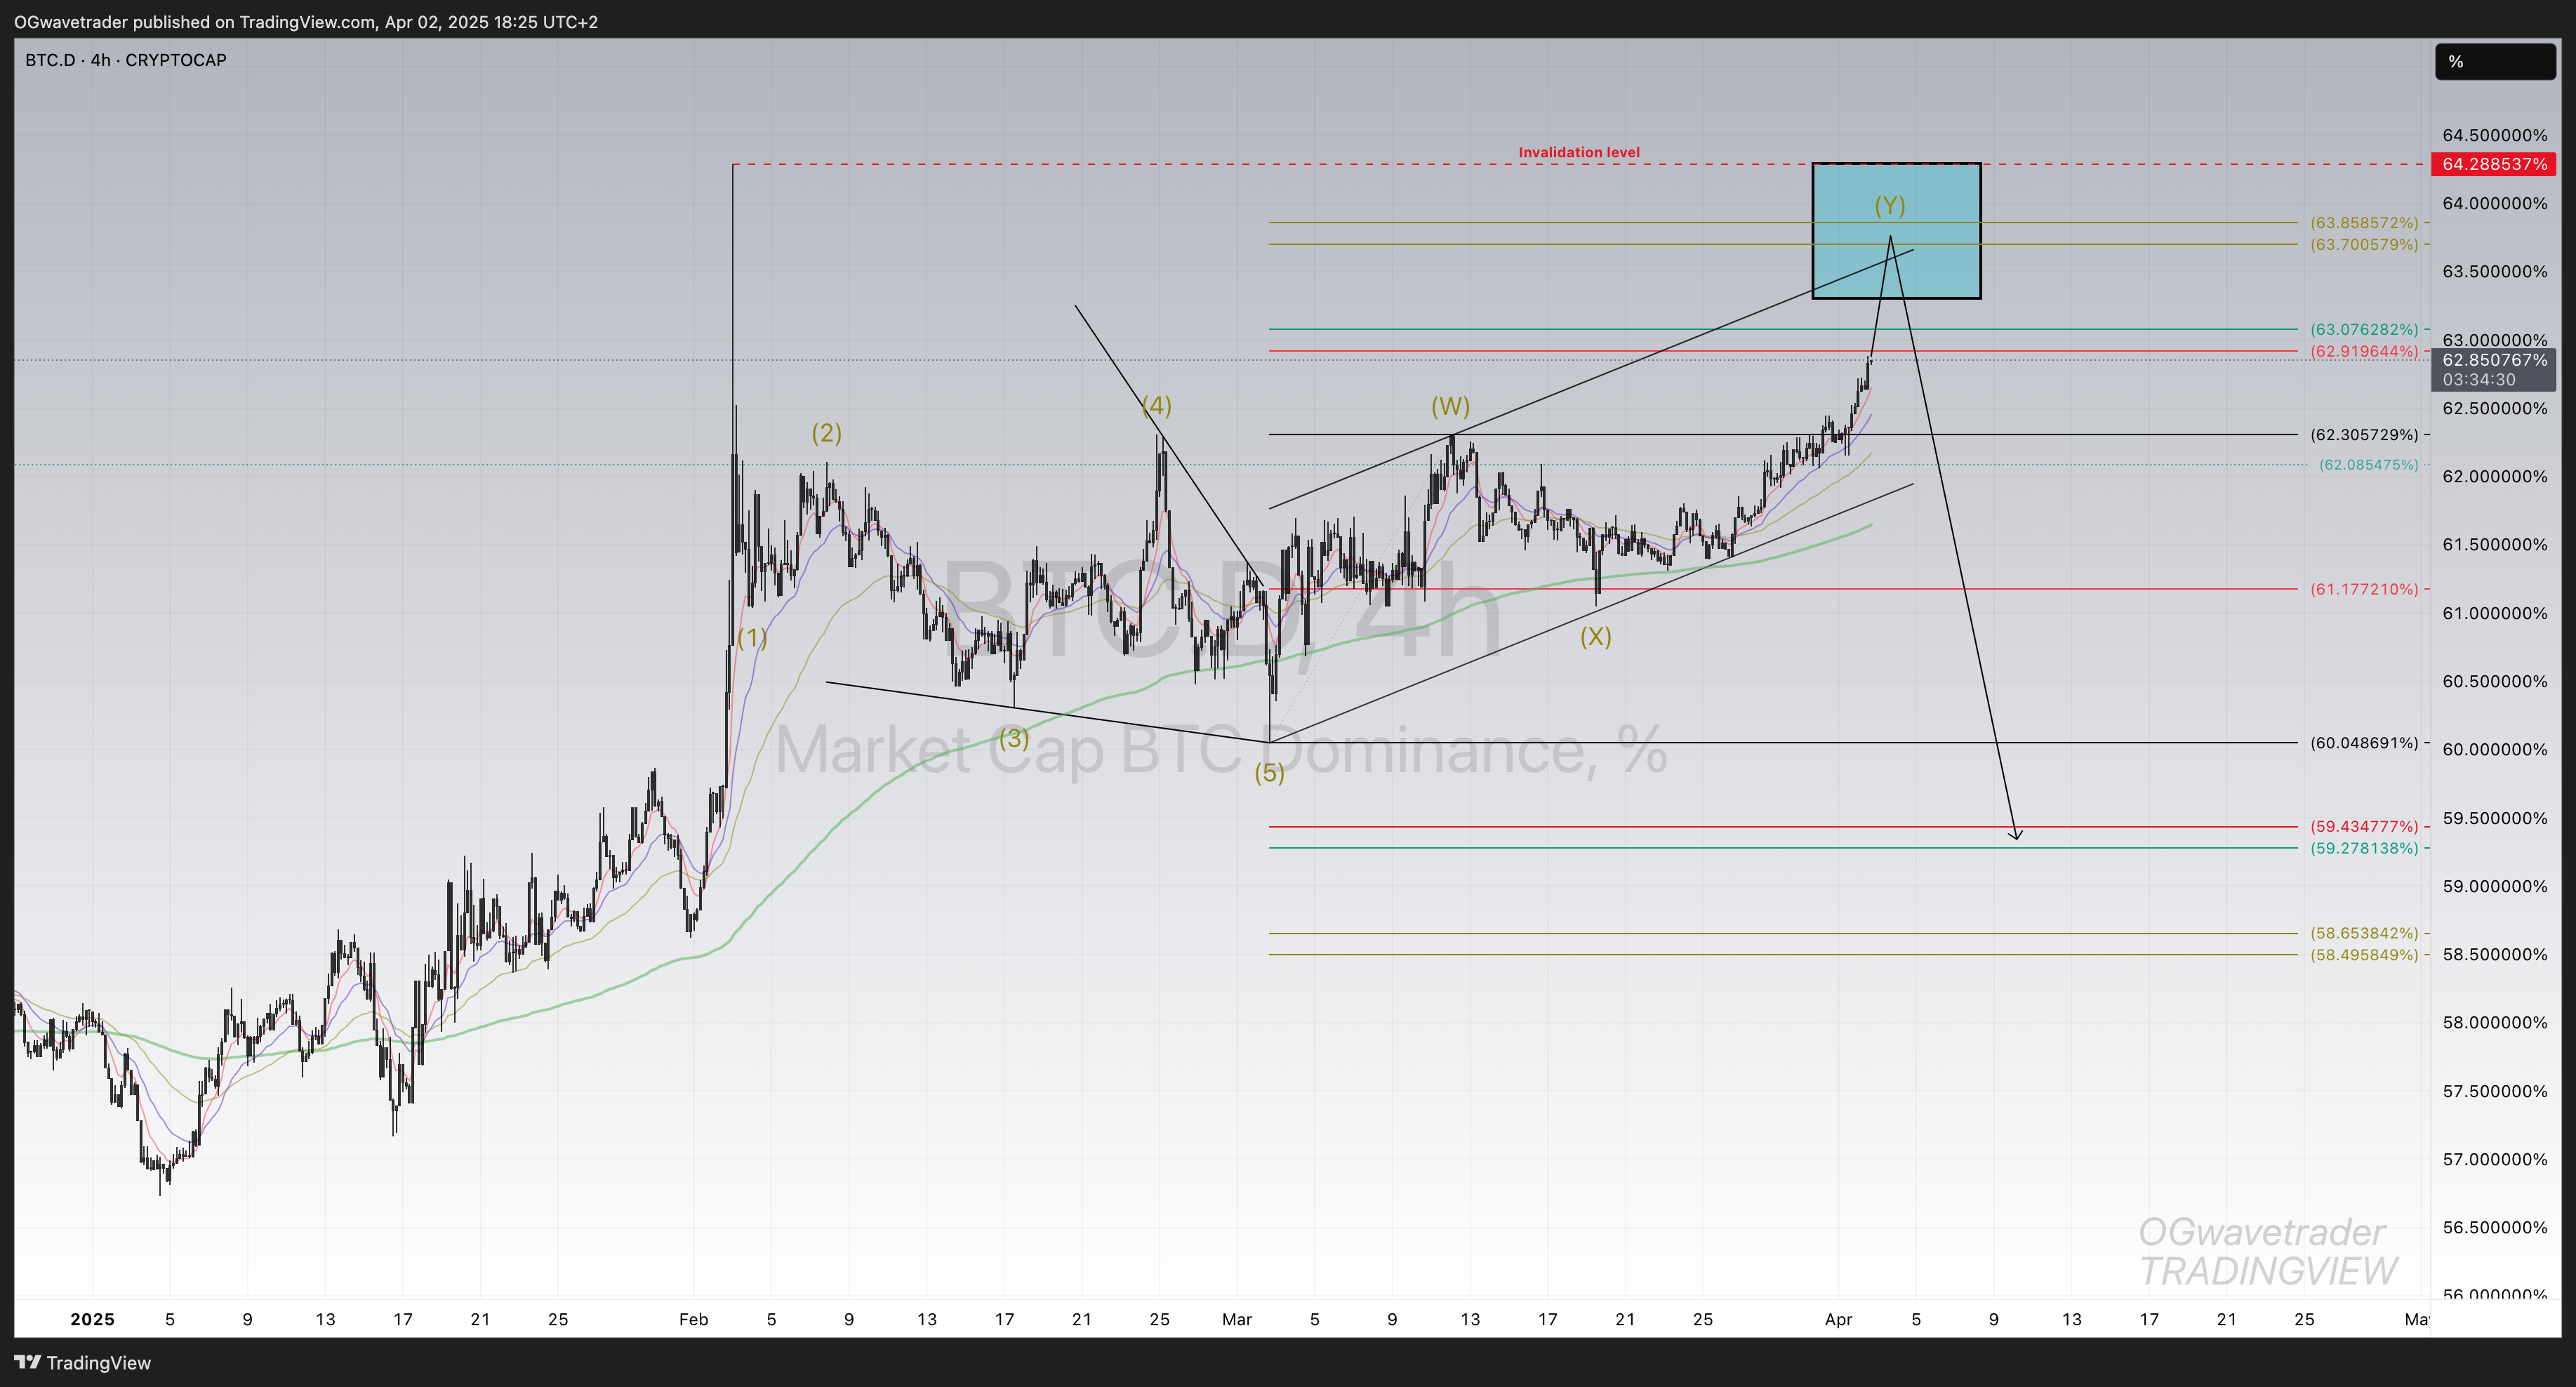Select the teal (63.076282%) level label
2576x1387 pixels.
click(x=2364, y=329)
